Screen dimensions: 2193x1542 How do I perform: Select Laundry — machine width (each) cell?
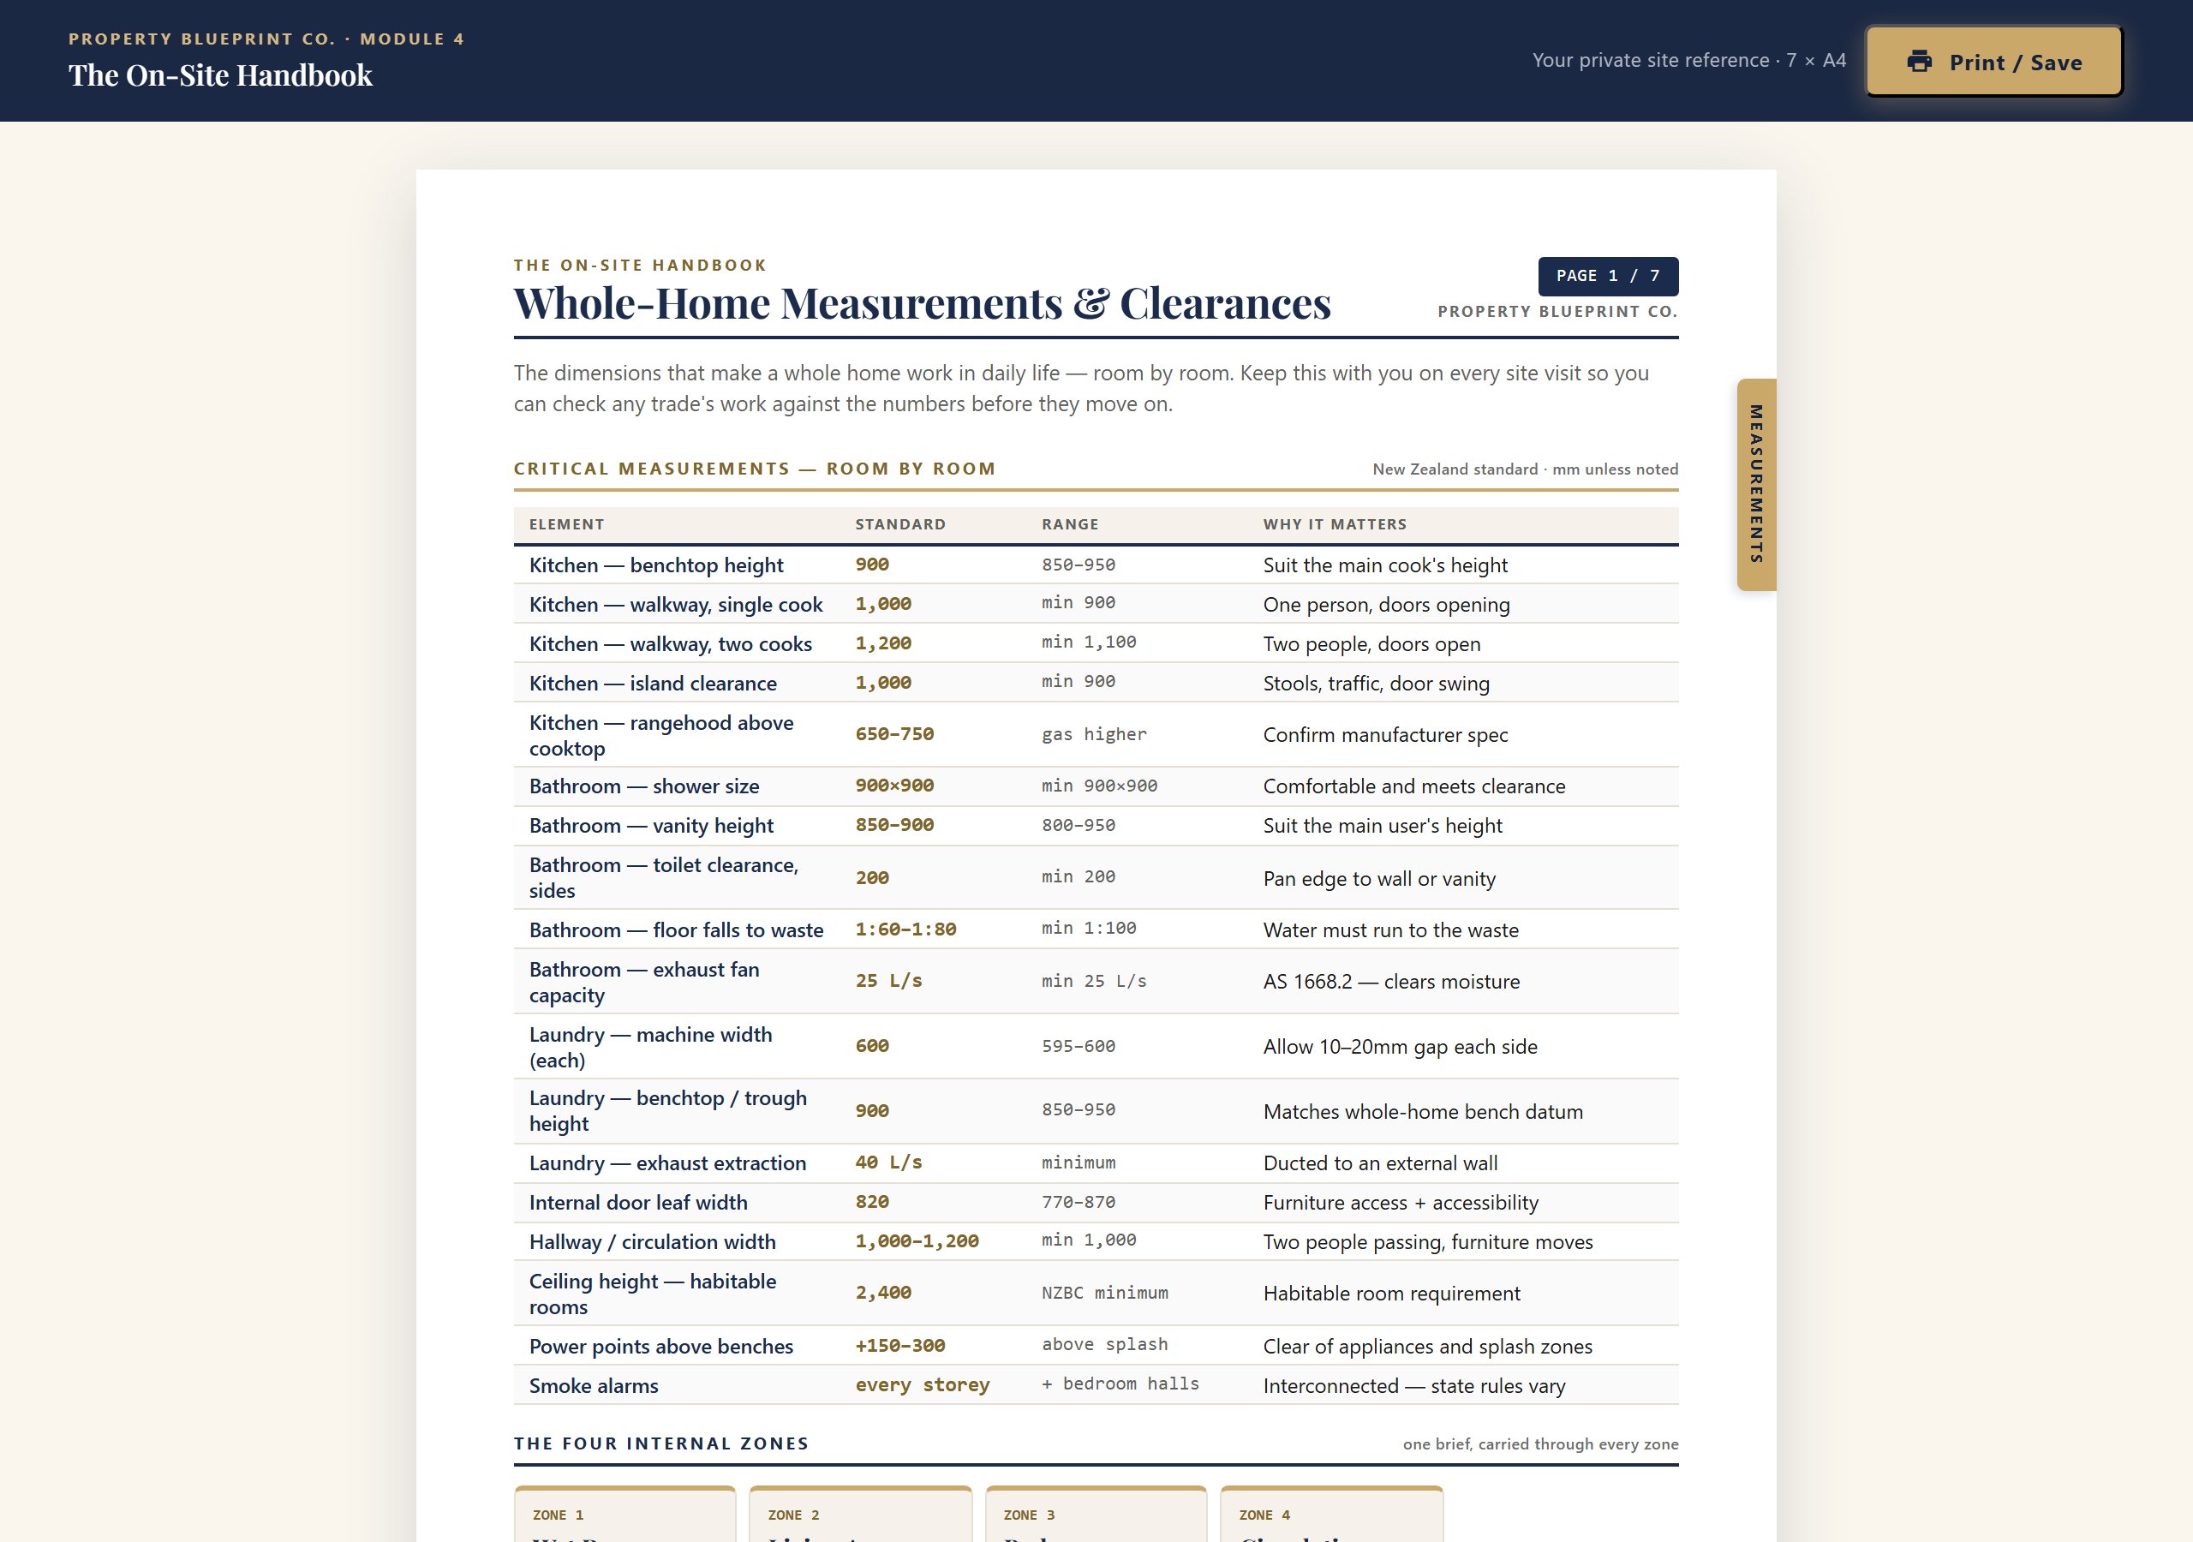(650, 1047)
